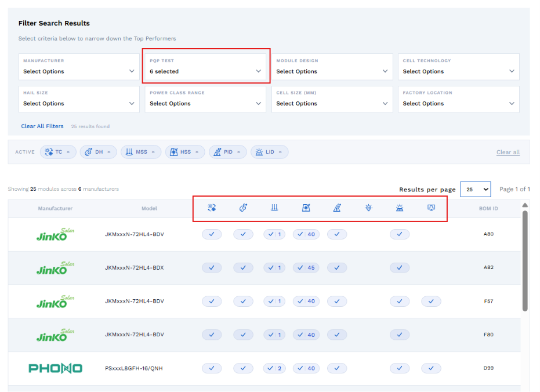Click the 25 results found text

[x=90, y=126]
